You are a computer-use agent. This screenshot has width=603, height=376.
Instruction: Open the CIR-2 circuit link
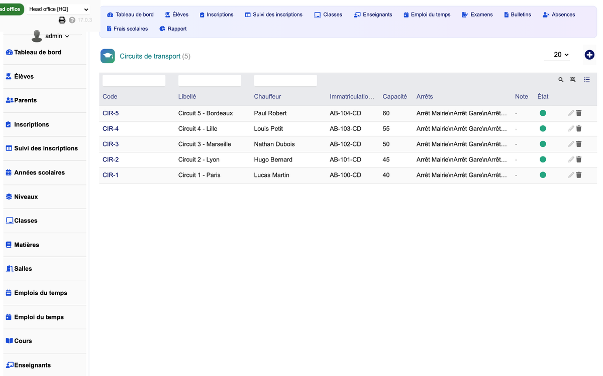coord(111,160)
